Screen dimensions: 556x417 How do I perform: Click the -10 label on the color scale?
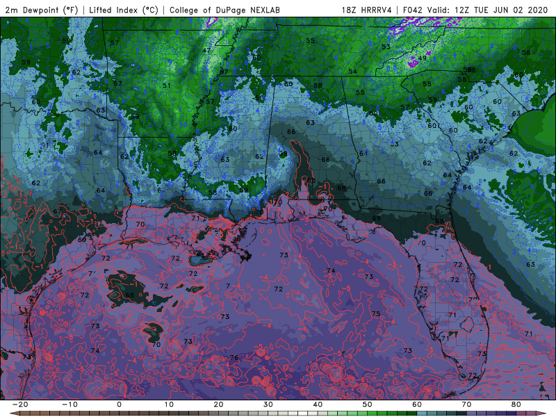[x=69, y=404]
